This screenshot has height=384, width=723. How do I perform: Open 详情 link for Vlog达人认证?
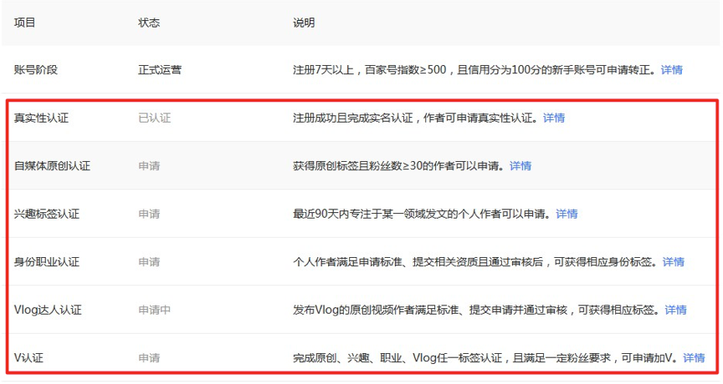pyautogui.click(x=675, y=310)
